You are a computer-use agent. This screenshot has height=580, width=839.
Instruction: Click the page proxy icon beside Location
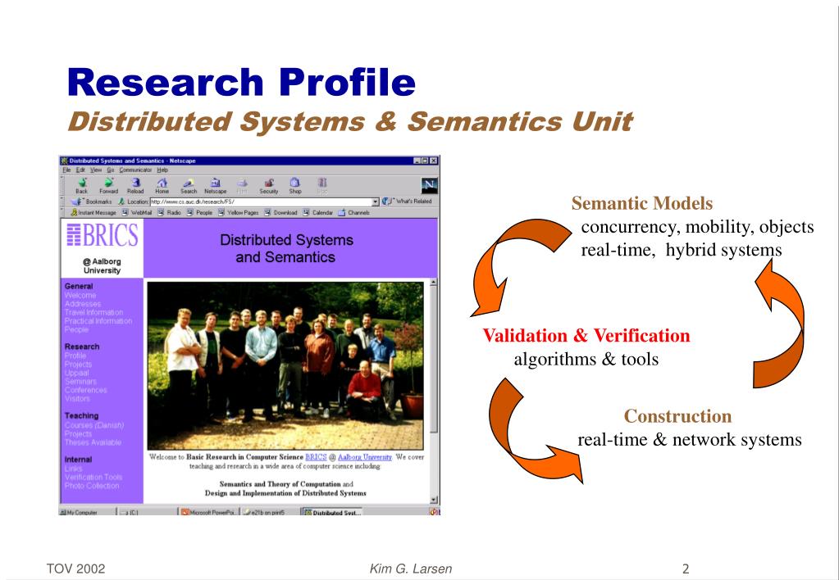(x=121, y=202)
